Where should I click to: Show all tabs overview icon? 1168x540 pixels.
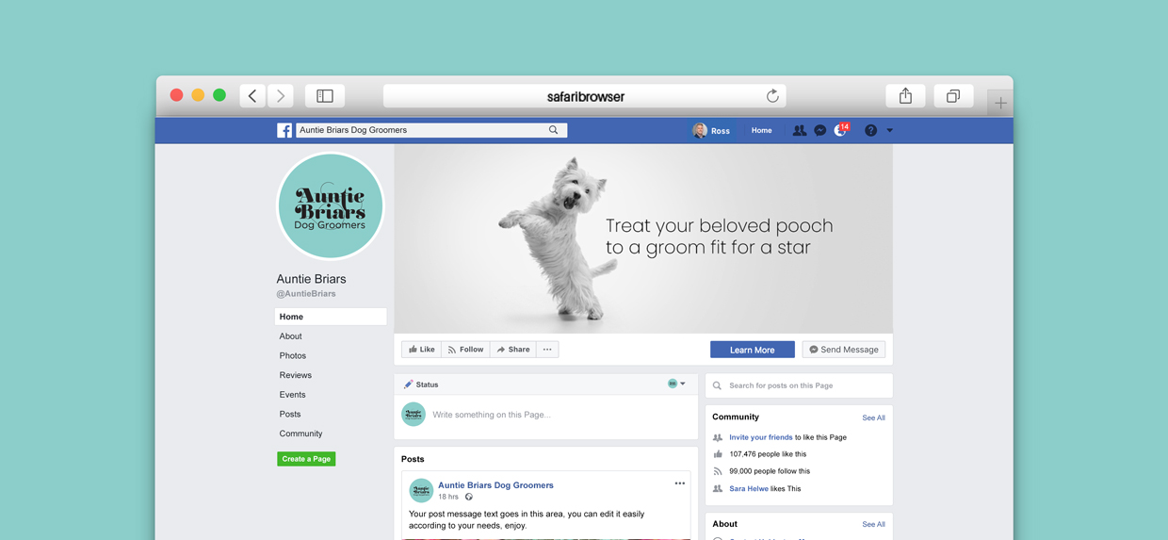pos(953,96)
